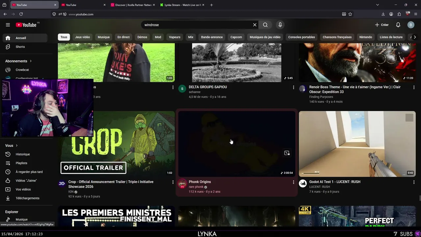Open options menu for Godot AI Test video
The image size is (421, 237).
point(414,182)
